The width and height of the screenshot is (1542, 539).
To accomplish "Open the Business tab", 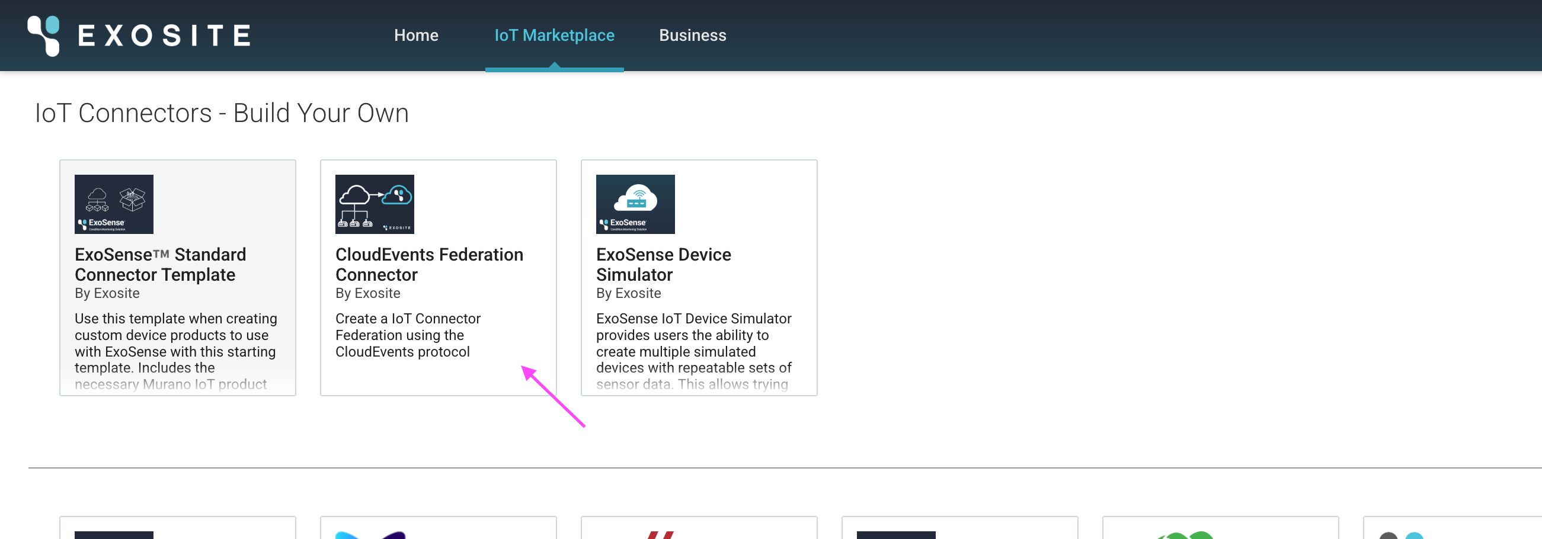I will [692, 36].
